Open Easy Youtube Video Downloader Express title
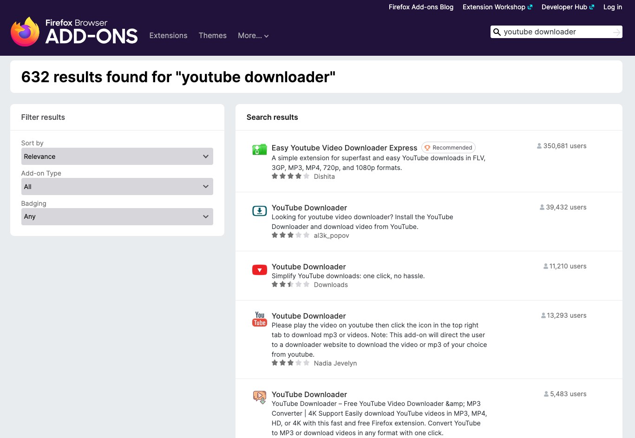The image size is (635, 438). 344,148
